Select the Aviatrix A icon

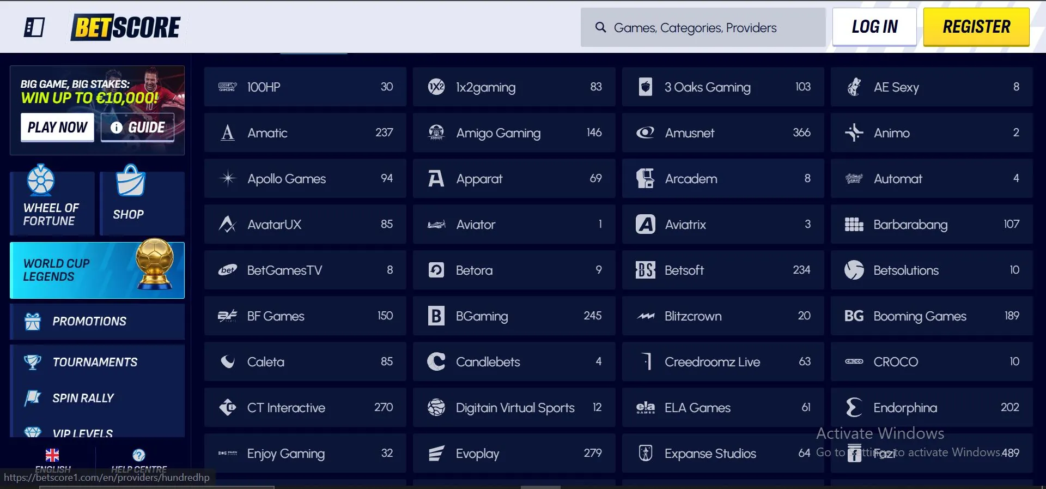[x=646, y=224]
